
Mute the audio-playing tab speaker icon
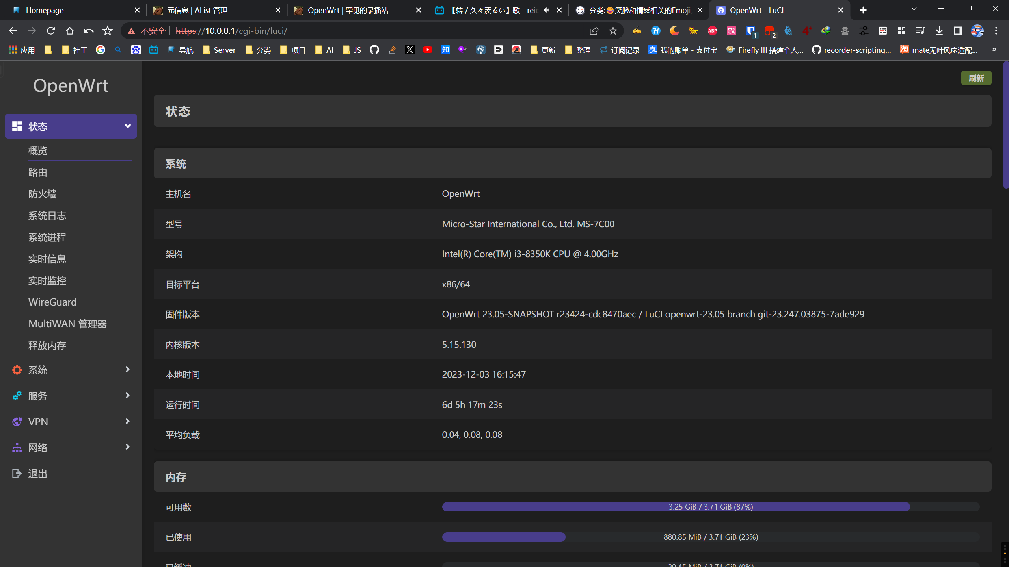[x=546, y=10]
